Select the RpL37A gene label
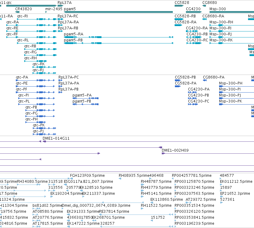 (64, 3)
